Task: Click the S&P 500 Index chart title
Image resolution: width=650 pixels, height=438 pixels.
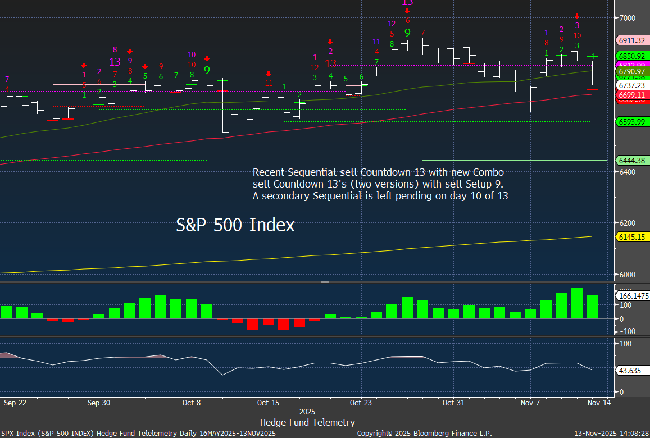Action: click(x=235, y=225)
